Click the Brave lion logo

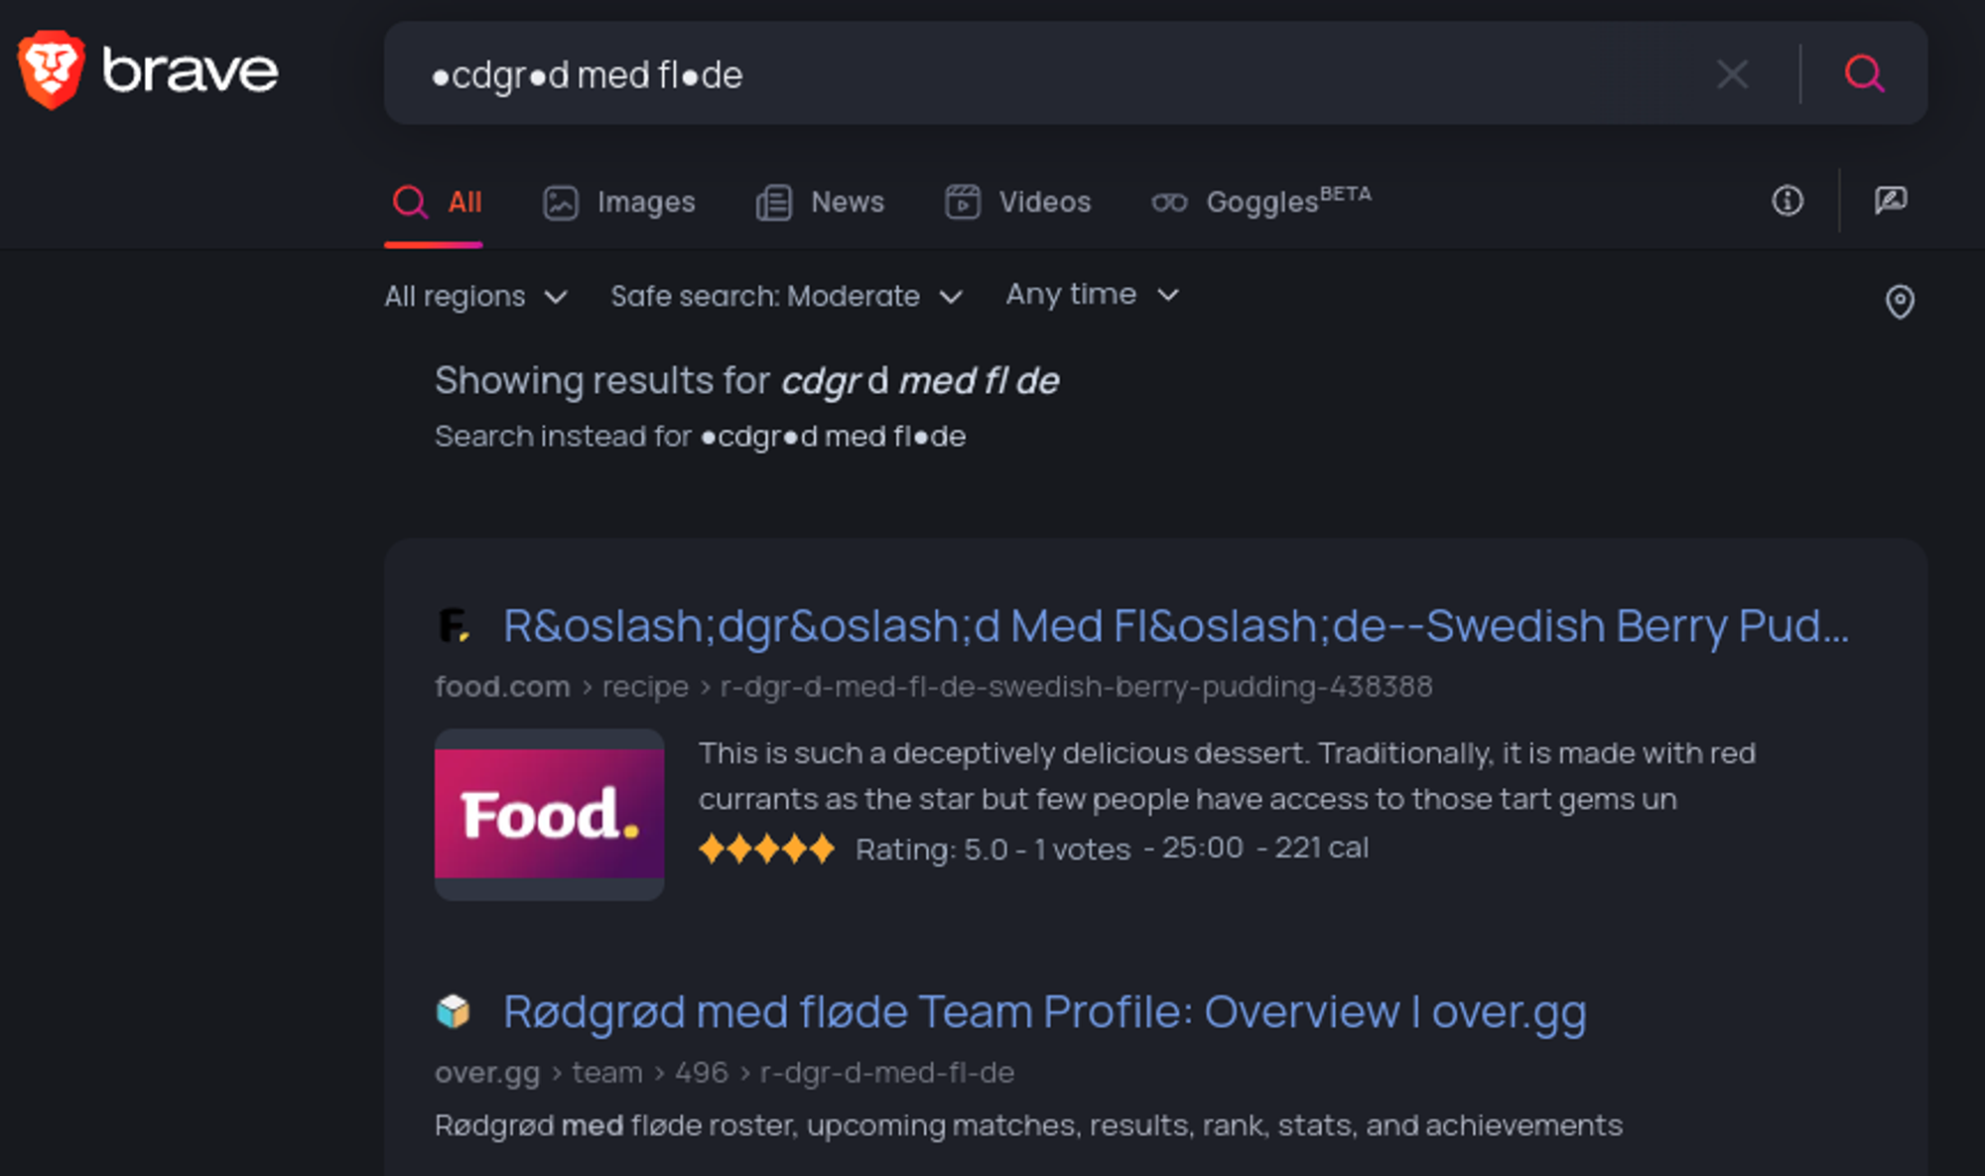51,70
